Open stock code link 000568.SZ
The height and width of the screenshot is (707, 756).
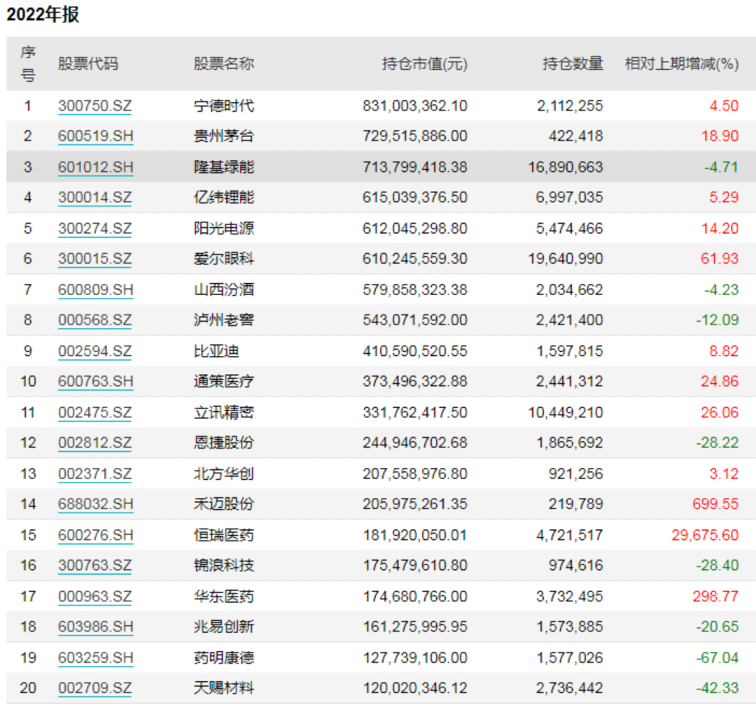(x=95, y=320)
